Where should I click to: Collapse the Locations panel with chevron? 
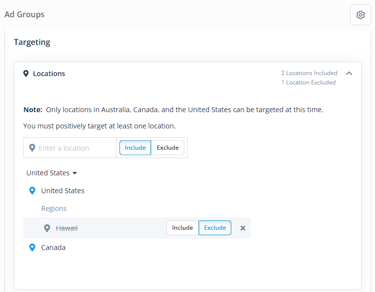pyautogui.click(x=349, y=73)
